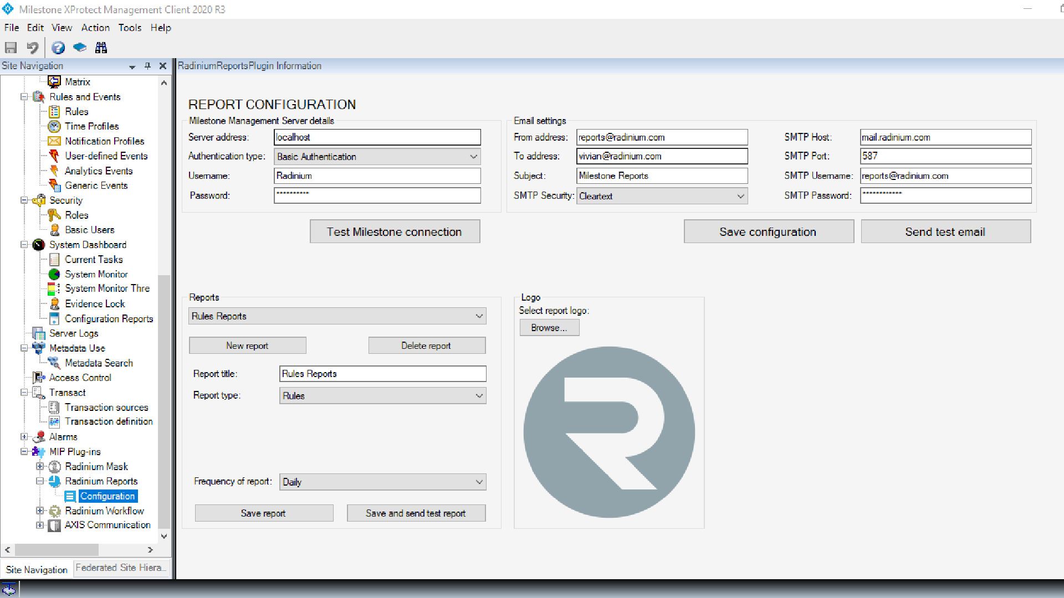The height and width of the screenshot is (598, 1064).
Task: Click the New report button
Action: (x=247, y=346)
